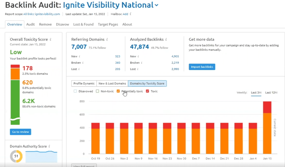The width and height of the screenshot is (285, 167).
Task: Enable the Disavowed checkbox in chart legend
Action: pyautogui.click(x=75, y=91)
